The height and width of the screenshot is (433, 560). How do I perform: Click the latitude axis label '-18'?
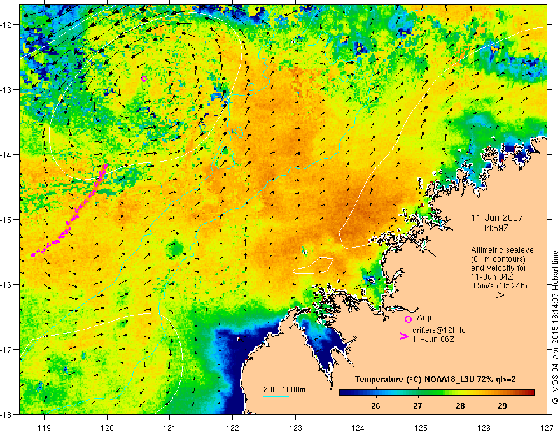[x=6, y=414]
